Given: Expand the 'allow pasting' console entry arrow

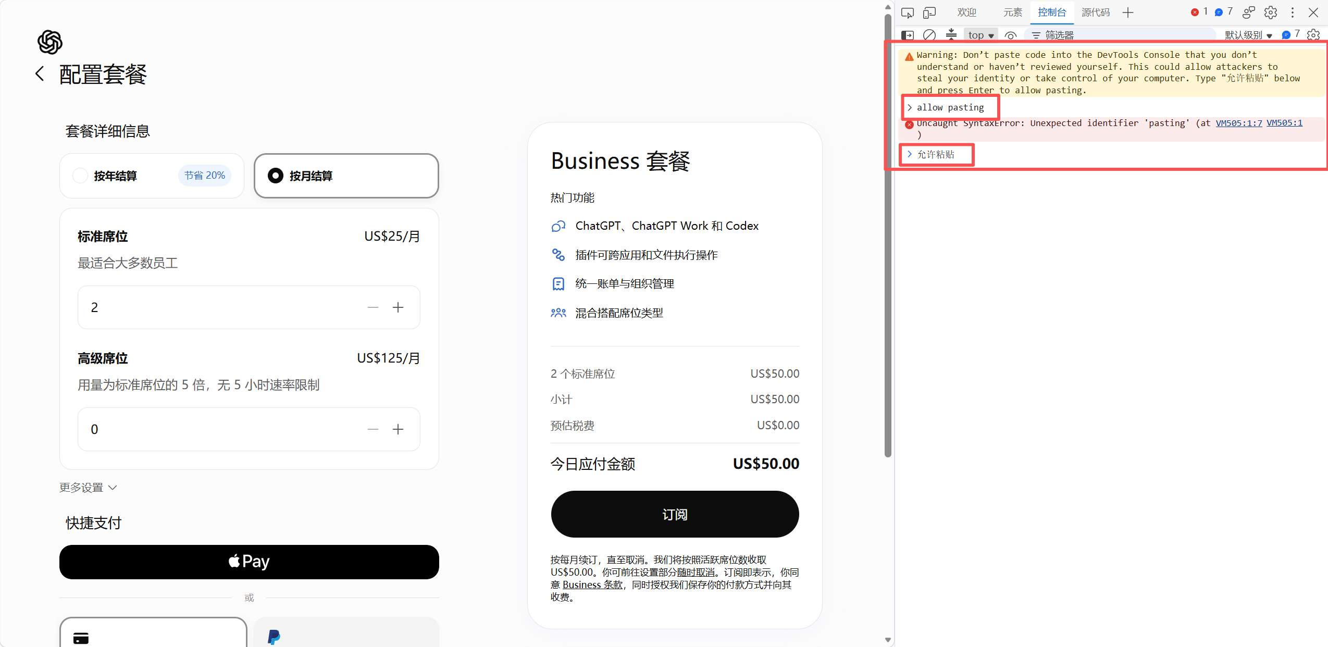Looking at the screenshot, I should tap(910, 107).
